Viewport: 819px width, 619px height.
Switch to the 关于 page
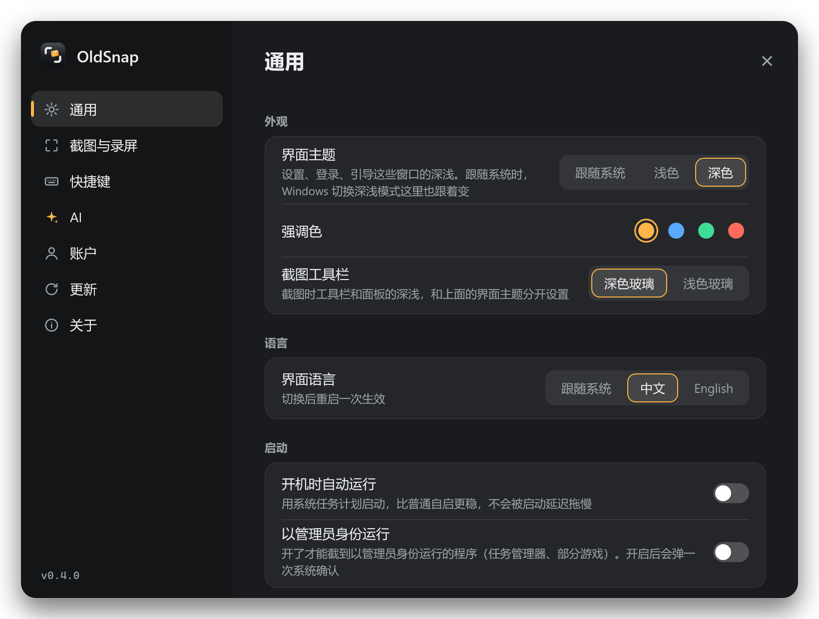tap(127, 325)
